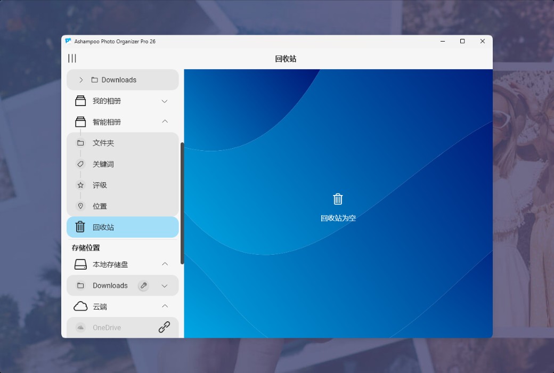This screenshot has width=554, height=373.
Task: Expand the 我的相册 section
Action: coord(165,101)
